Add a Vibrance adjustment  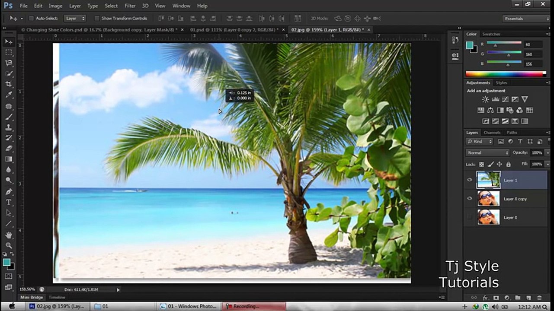(x=525, y=99)
